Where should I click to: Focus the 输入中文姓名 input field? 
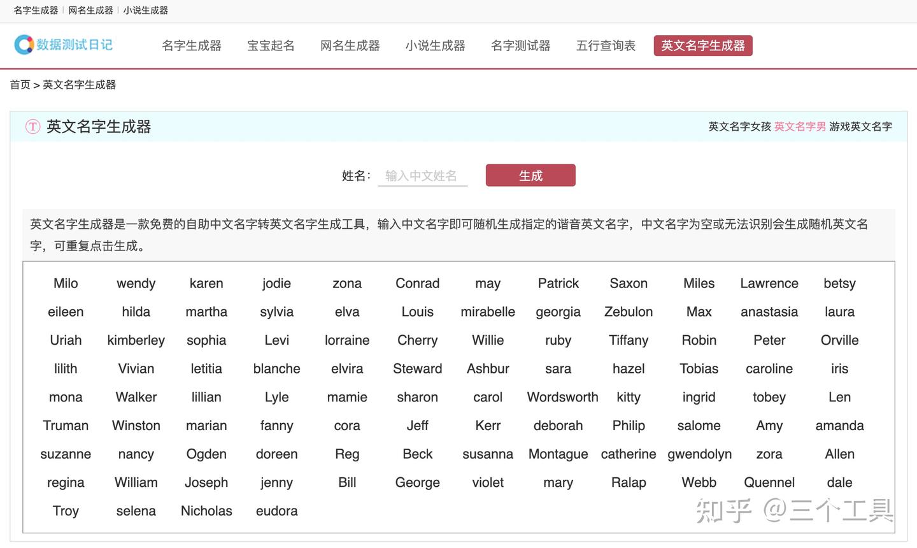point(423,176)
